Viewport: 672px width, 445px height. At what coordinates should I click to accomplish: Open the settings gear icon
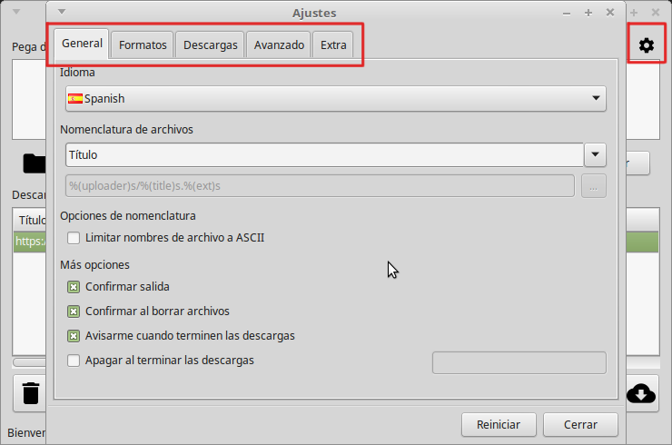646,45
